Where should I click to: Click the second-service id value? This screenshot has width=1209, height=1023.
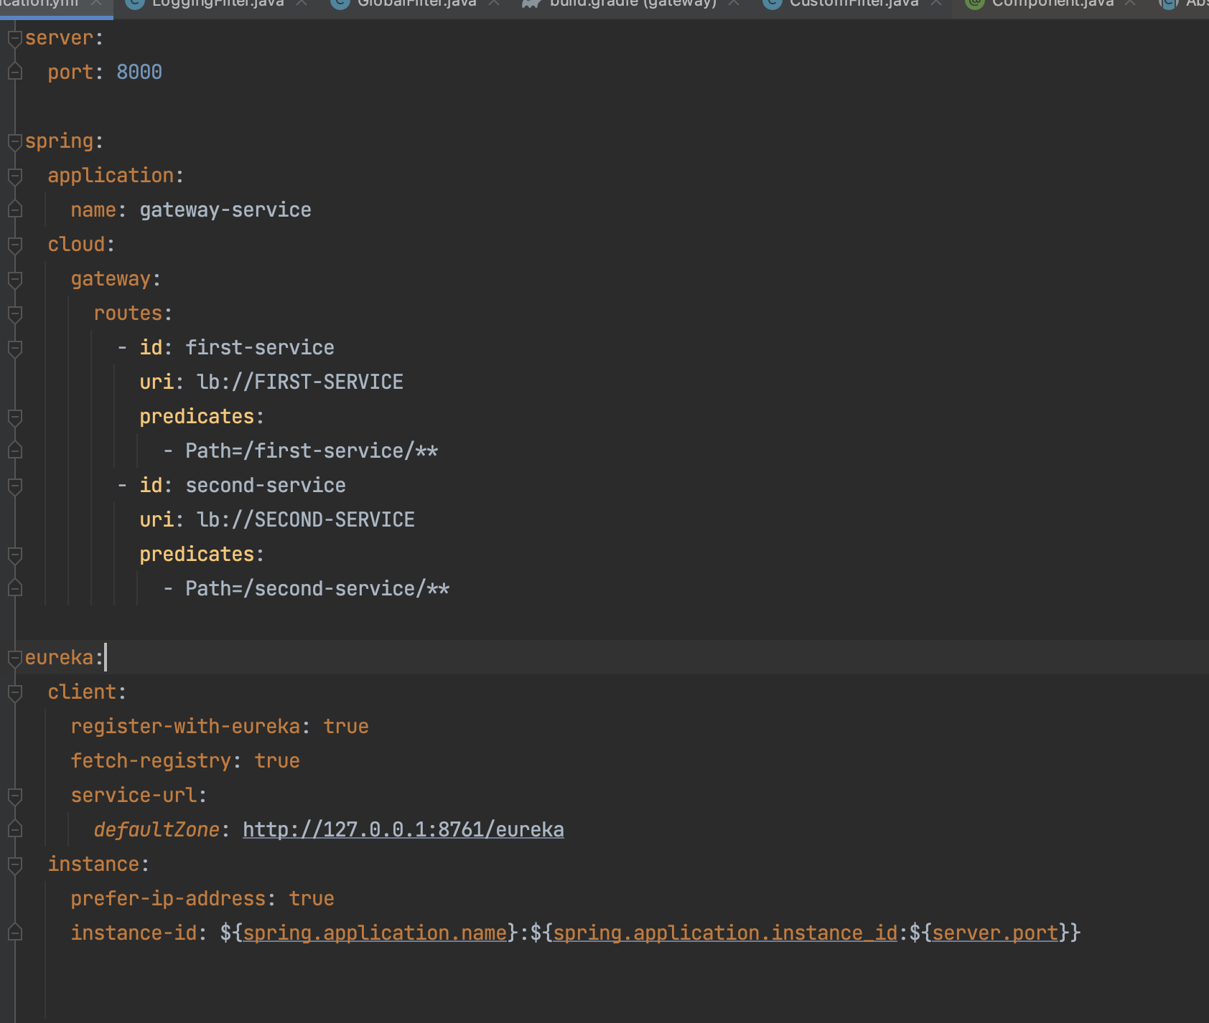pos(266,486)
